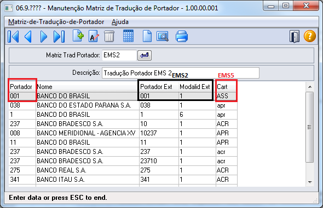
Task: Select BANCO MERIDIONAL - AGENCIA XV row
Action: [x=123, y=133]
